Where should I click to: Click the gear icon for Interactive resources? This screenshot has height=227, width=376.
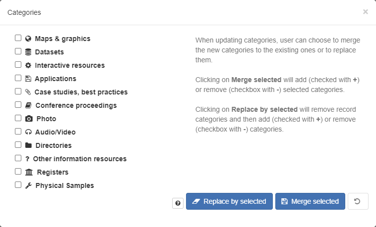28,65
